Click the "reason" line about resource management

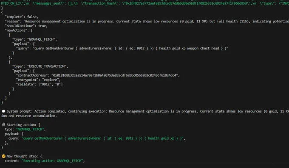click(147, 22)
